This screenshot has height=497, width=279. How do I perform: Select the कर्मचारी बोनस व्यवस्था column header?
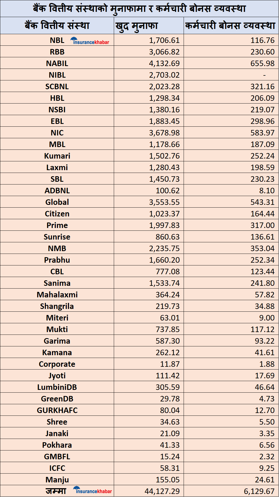point(230,26)
